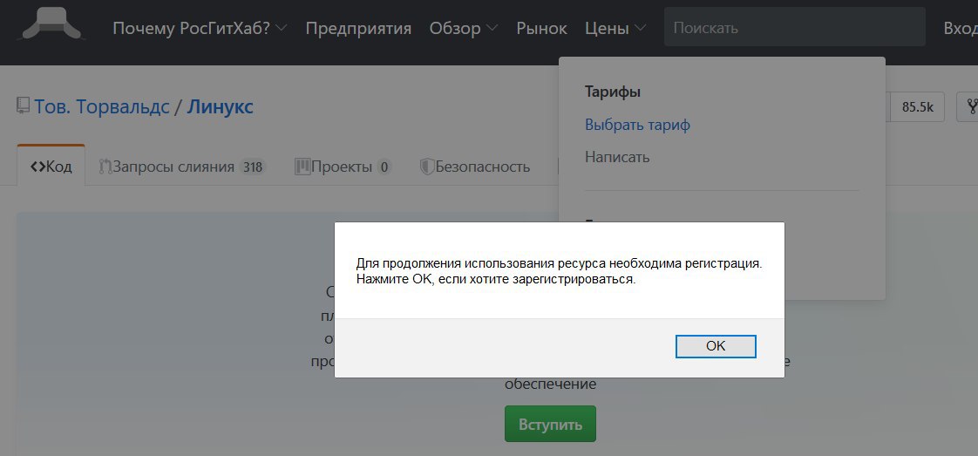978x456 pixels.
Task: Open Тов. Торвальдс profile link
Action: click(102, 106)
